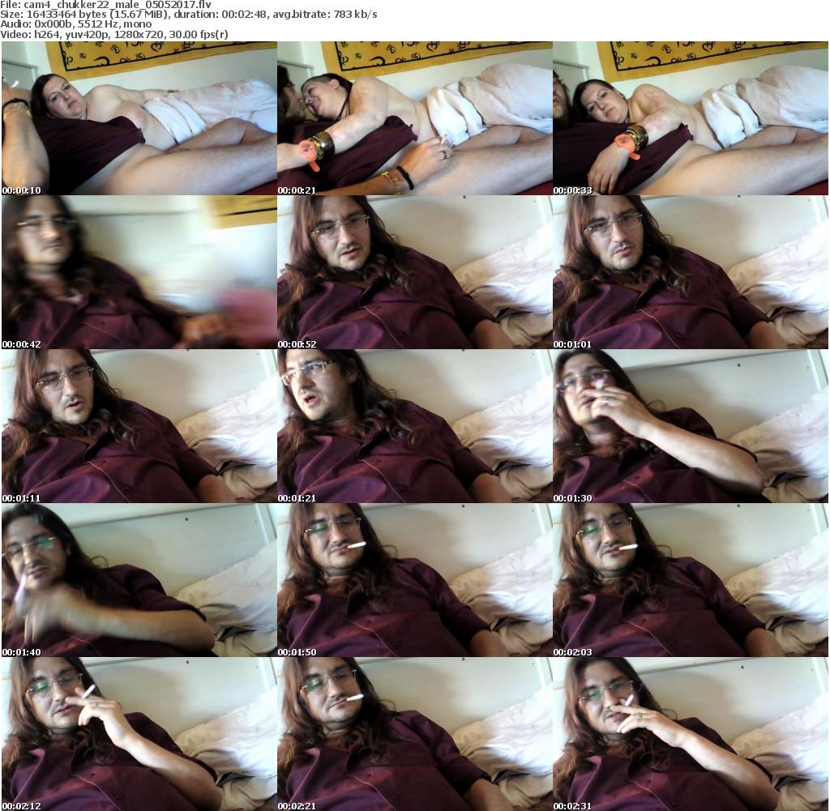Click the frame labeled 00:00:52
This screenshot has height=811, width=830.
pos(414,272)
